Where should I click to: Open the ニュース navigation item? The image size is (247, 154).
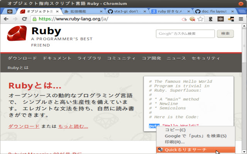click(x=176, y=58)
